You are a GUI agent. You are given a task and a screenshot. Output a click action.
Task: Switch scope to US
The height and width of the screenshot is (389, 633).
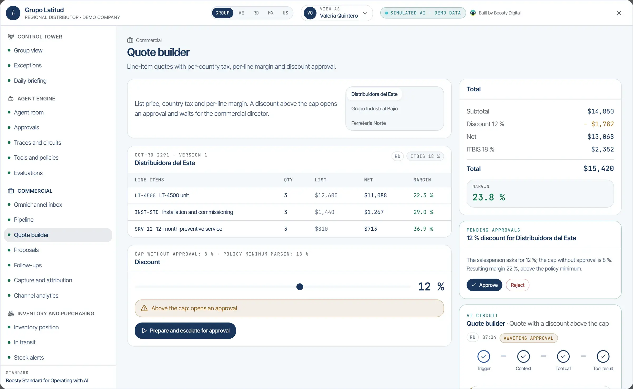click(x=285, y=13)
